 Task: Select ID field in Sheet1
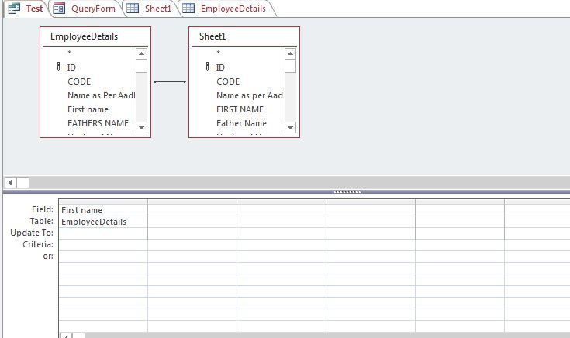tap(221, 67)
